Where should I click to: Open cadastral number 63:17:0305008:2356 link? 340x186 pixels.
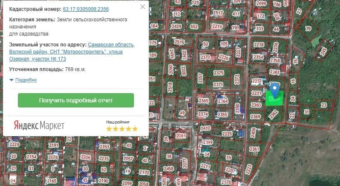pos(86,9)
